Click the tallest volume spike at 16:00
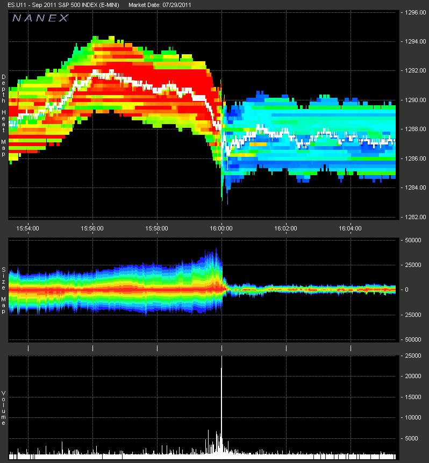 pyautogui.click(x=221, y=408)
